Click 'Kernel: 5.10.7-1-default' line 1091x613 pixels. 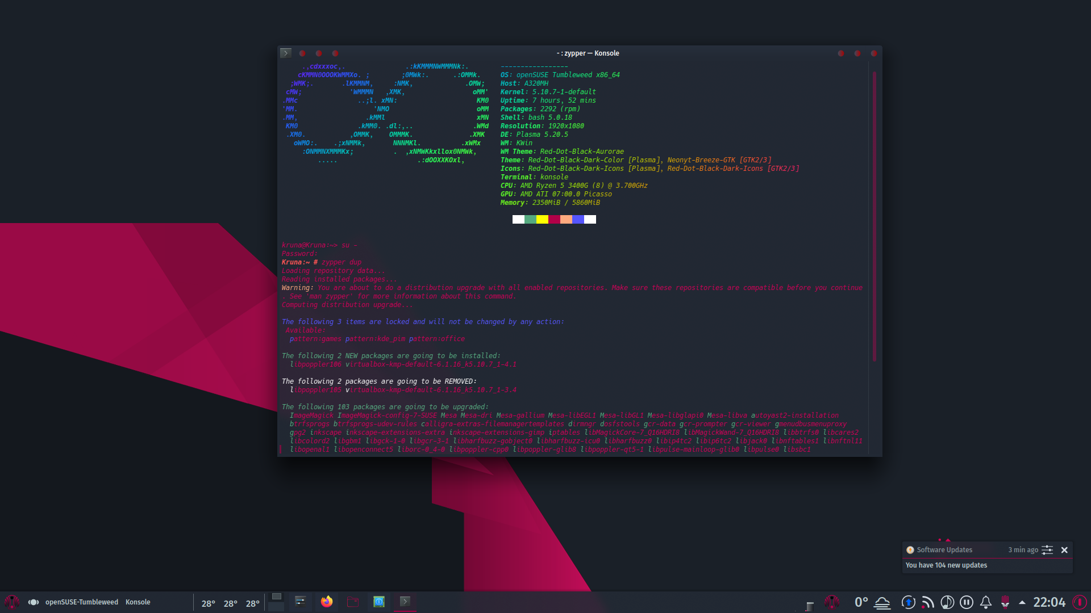point(548,92)
